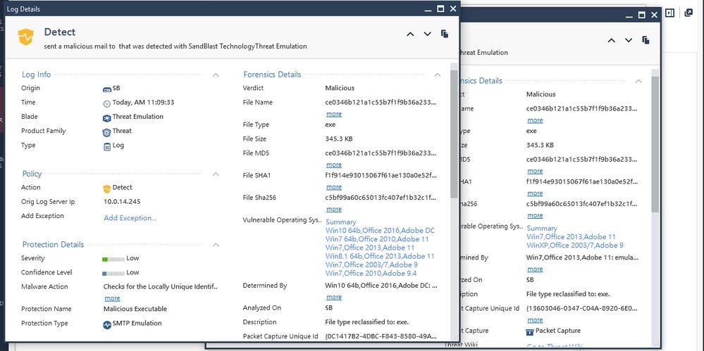Show more of Determined By in the front window
The width and height of the screenshot is (704, 351).
(x=334, y=297)
